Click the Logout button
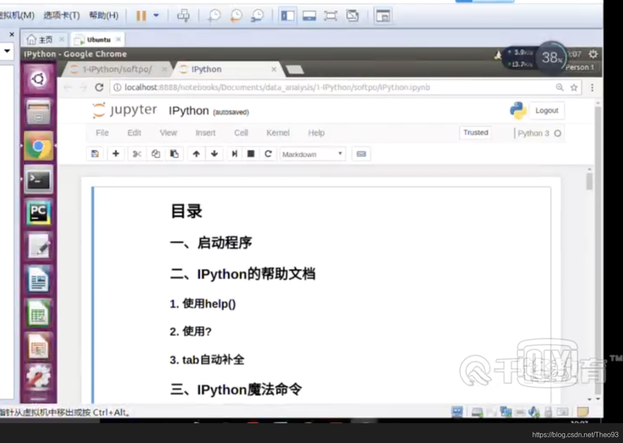The height and width of the screenshot is (443, 623). pyautogui.click(x=547, y=111)
